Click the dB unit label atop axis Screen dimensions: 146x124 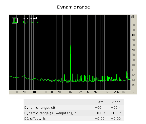133,17
